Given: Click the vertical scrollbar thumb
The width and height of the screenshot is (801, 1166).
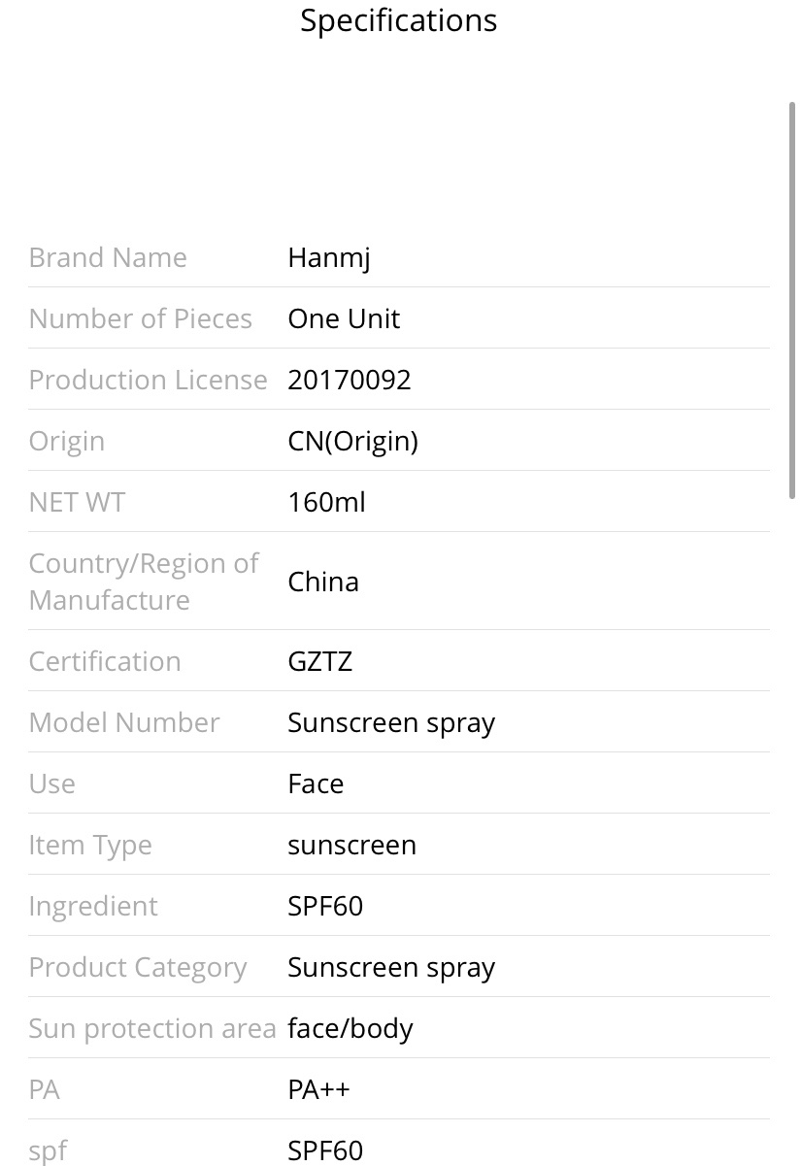Looking at the screenshot, I should click(x=792, y=301).
